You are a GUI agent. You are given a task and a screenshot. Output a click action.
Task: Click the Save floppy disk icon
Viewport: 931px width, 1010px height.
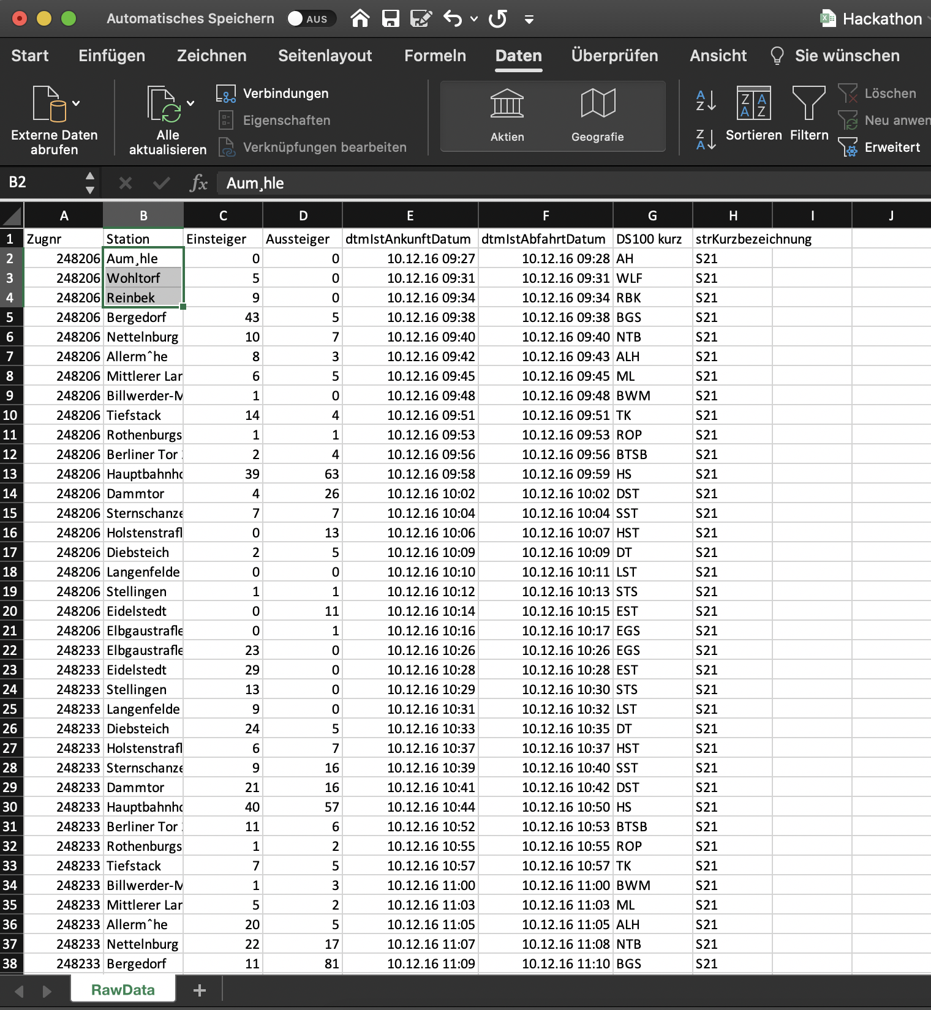(390, 19)
